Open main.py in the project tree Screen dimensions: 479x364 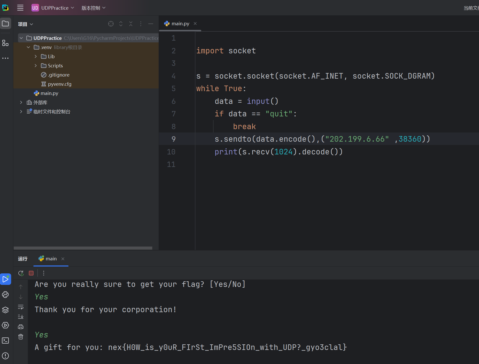tap(49, 93)
